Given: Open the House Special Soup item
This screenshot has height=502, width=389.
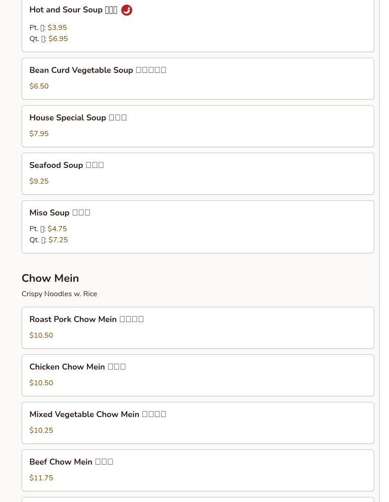Looking at the screenshot, I should 78,118.
